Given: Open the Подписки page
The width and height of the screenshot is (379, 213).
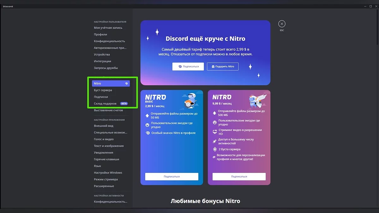Looking at the screenshot, I should [x=101, y=97].
